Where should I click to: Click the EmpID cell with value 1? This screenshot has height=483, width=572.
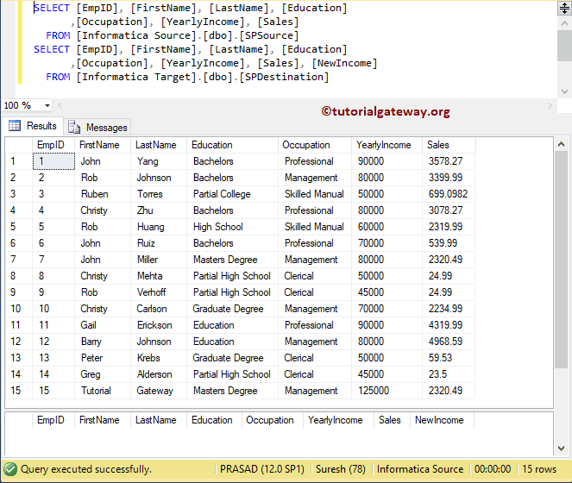[53, 161]
